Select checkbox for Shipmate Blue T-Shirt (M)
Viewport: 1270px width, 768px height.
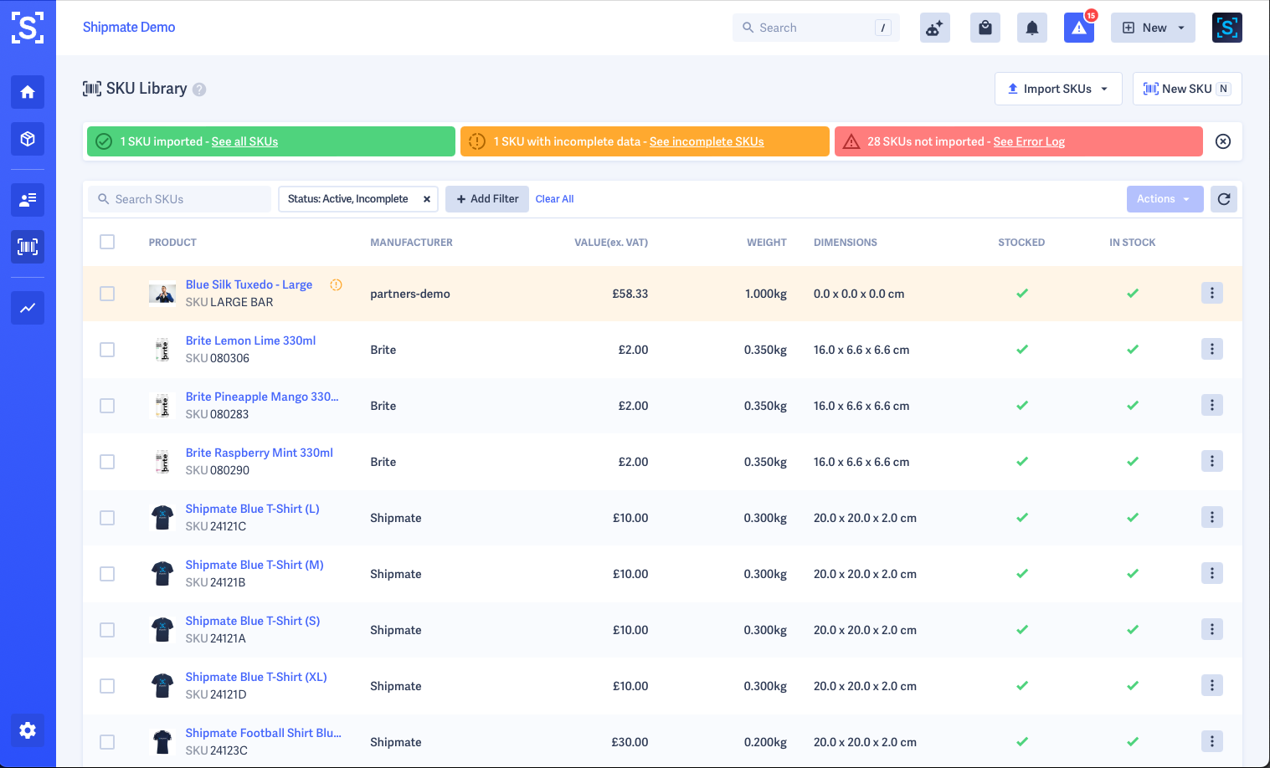pyautogui.click(x=107, y=574)
